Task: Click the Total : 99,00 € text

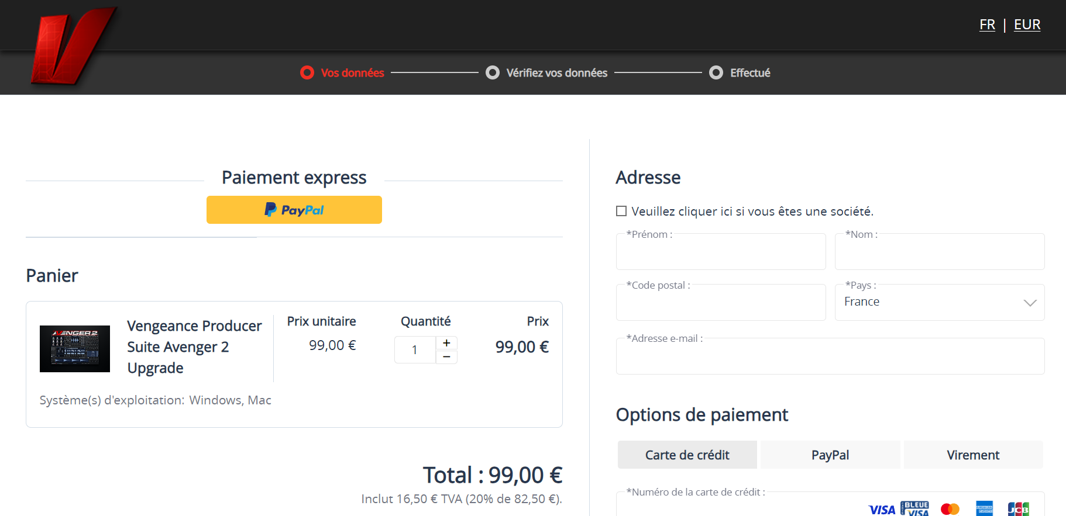Action: (x=493, y=475)
